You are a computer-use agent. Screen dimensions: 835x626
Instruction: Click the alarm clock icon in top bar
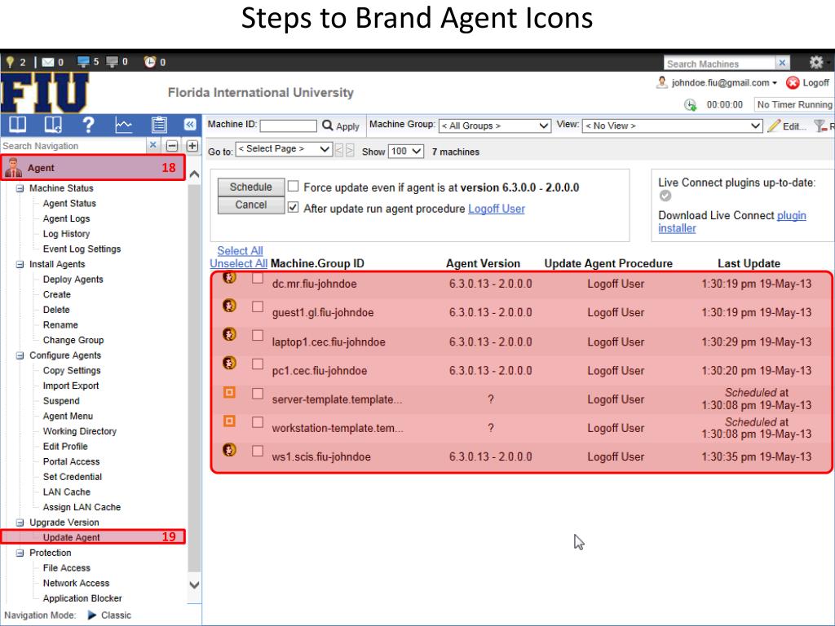coord(150,62)
